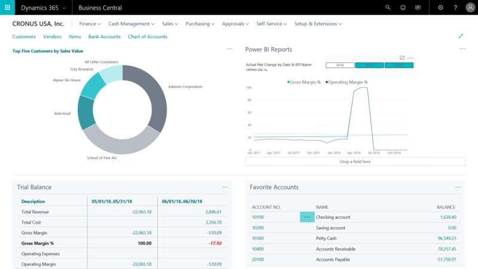Viewport: 478px width, 269px height.
Task: Open account number 10300 link
Action: [258, 239]
